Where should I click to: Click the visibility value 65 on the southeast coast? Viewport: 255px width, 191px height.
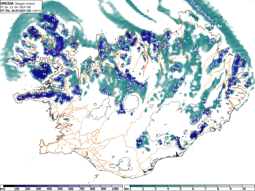click(x=198, y=132)
